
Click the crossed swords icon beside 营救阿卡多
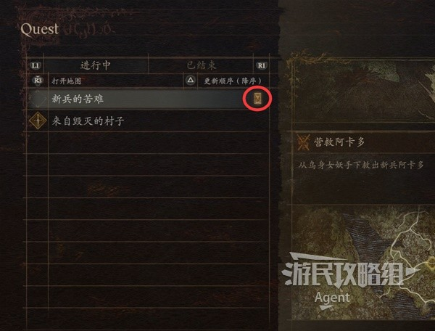click(x=303, y=142)
